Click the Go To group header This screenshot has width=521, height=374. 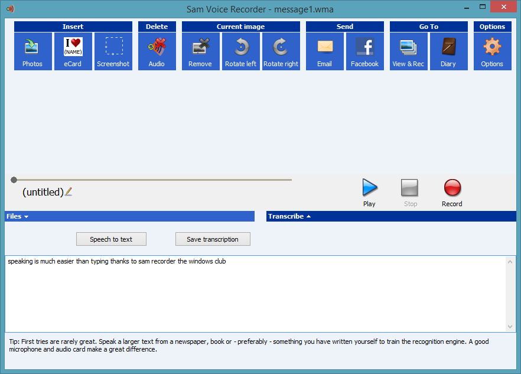coord(429,27)
